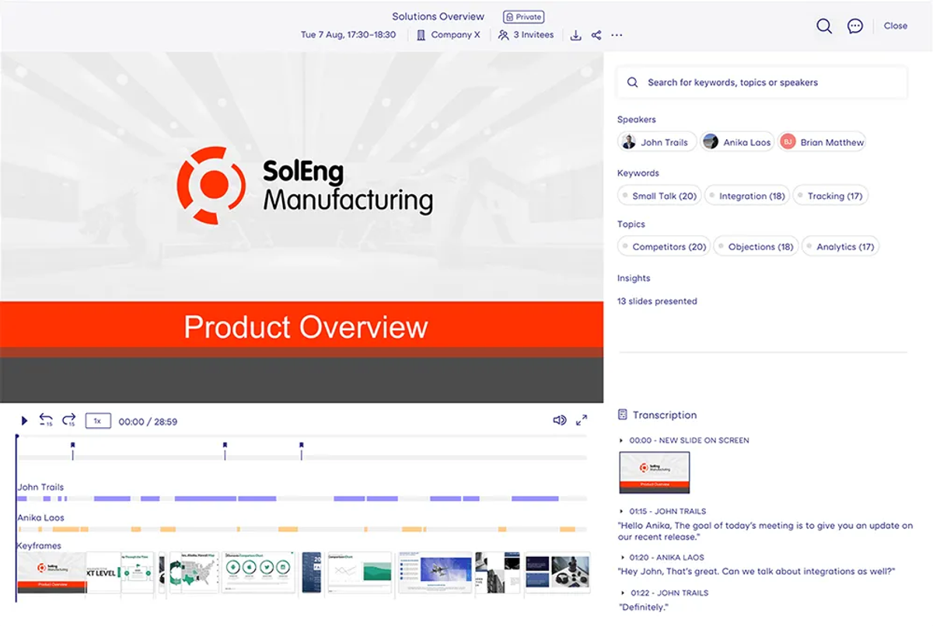The image size is (933, 626).
Task: Click the magnifier search icon top right
Action: click(824, 26)
